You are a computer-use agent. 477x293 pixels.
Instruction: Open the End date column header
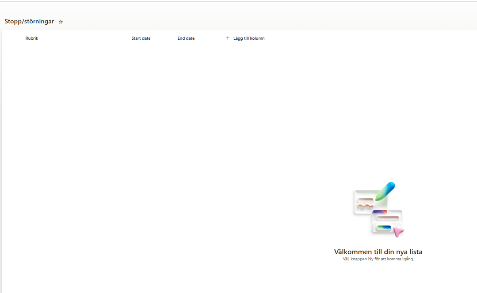[186, 38]
